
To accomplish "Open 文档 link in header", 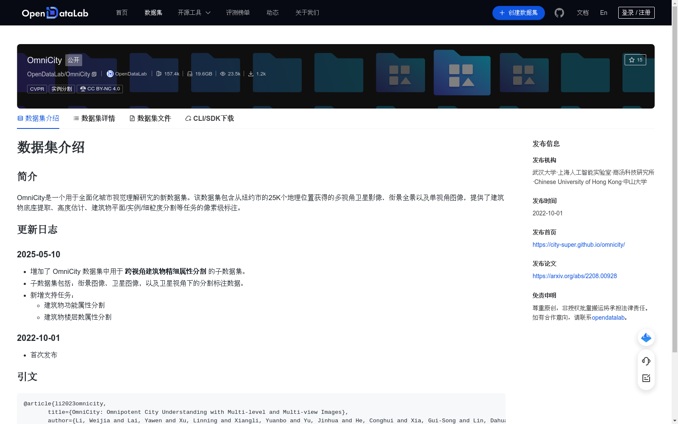I will (583, 13).
